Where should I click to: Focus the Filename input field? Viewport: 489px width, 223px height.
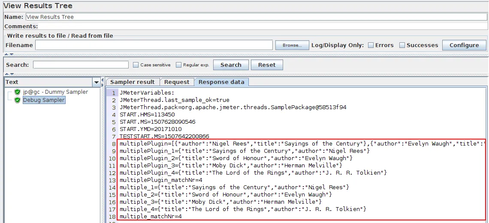click(154, 45)
